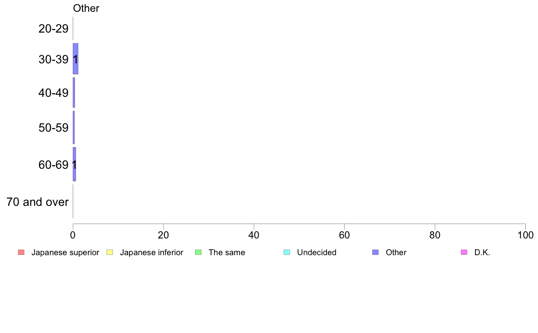The width and height of the screenshot is (538, 333).
Task: Click the 40 axis tick label
Action: (254, 235)
